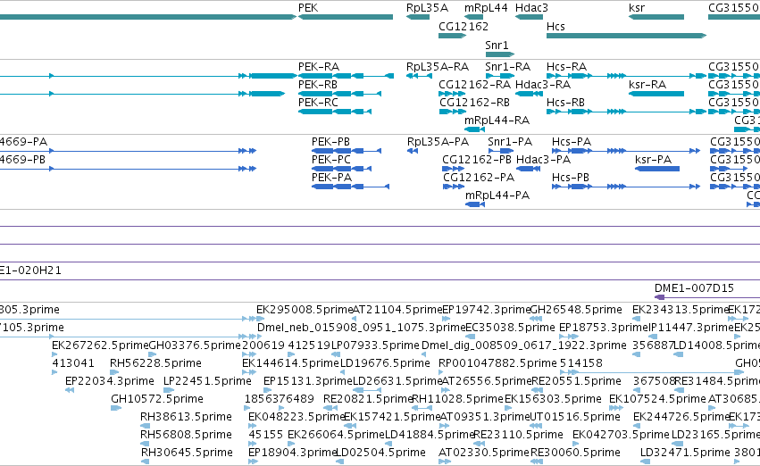Select the 4669-PA protein line

coord(128,151)
